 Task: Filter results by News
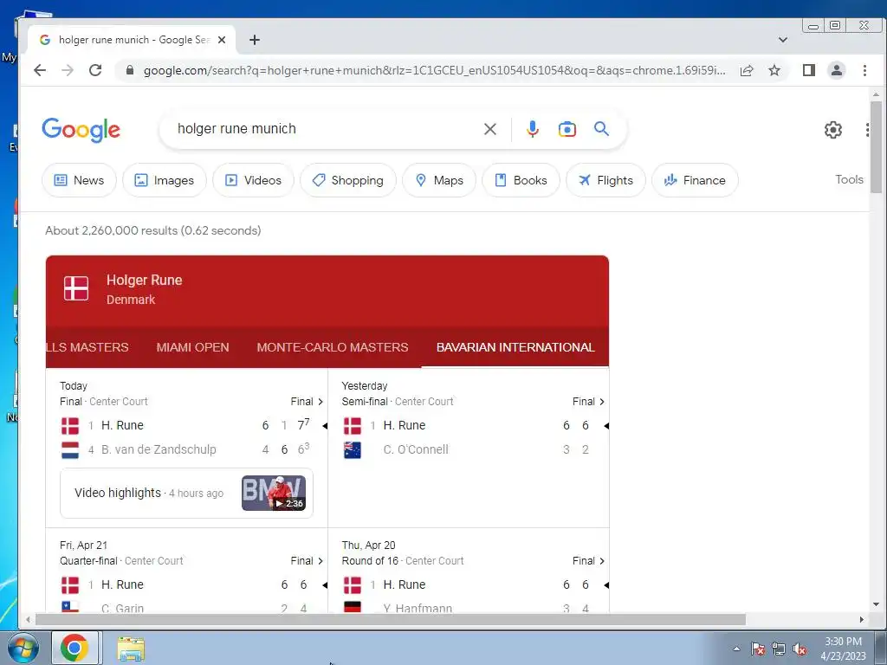click(79, 180)
